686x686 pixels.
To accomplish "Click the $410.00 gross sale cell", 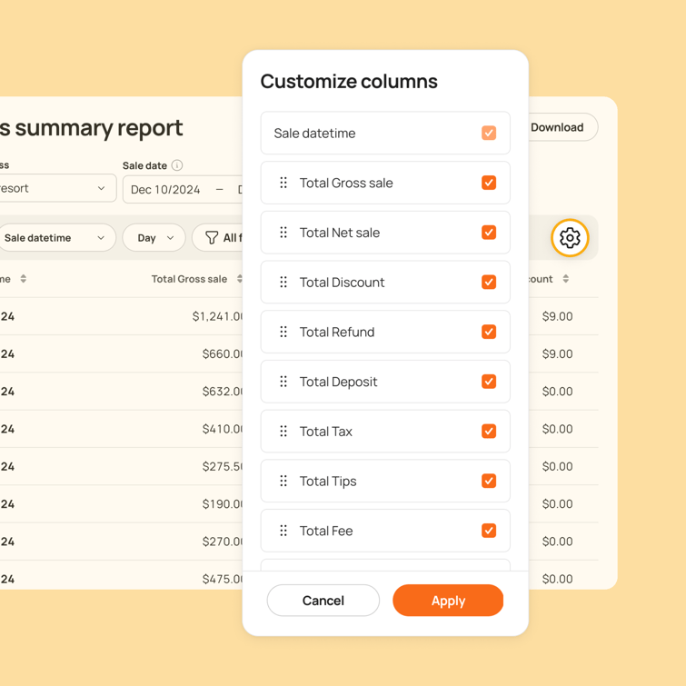I will point(223,429).
